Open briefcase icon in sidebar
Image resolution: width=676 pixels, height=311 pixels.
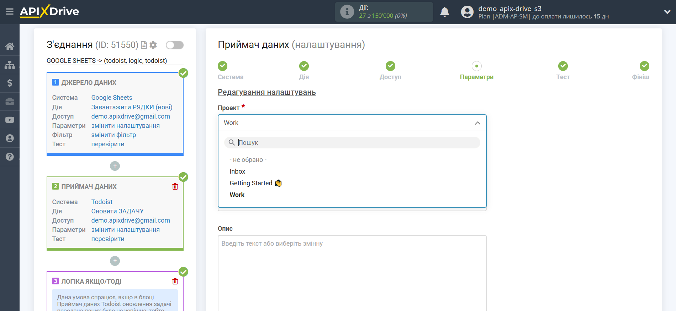pos(10,102)
